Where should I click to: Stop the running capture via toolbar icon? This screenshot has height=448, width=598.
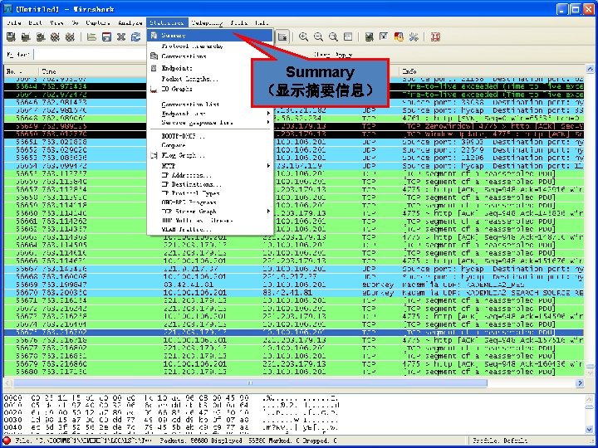(x=56, y=37)
